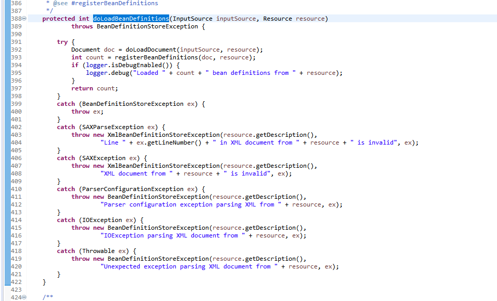Click XmlBeanDefinitionStoreException on line 403
The width and height of the screenshot is (497, 301).
point(163,135)
